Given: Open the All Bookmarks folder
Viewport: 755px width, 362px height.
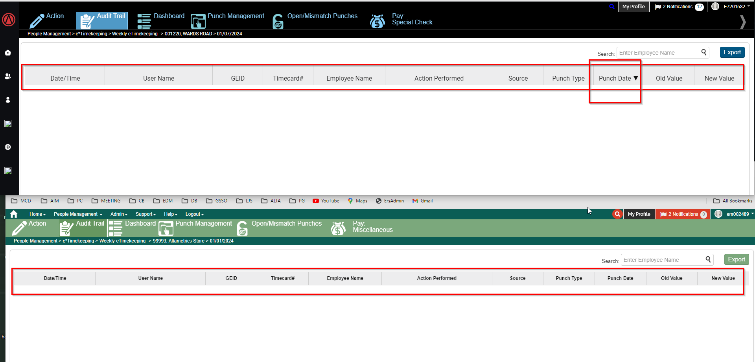Looking at the screenshot, I should [x=733, y=201].
